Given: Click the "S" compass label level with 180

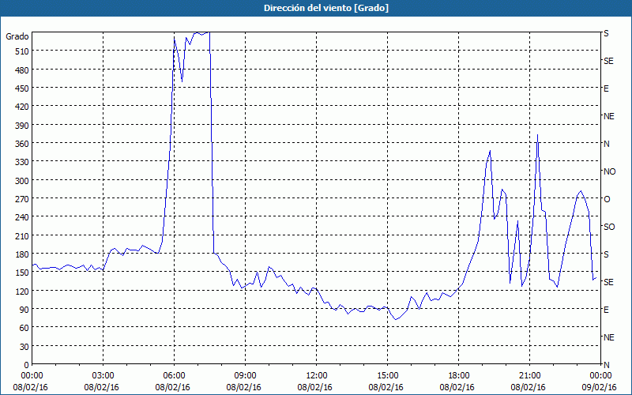Looking at the screenshot, I should 606,254.
